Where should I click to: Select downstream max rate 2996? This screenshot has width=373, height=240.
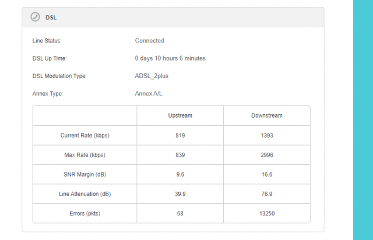(x=267, y=155)
